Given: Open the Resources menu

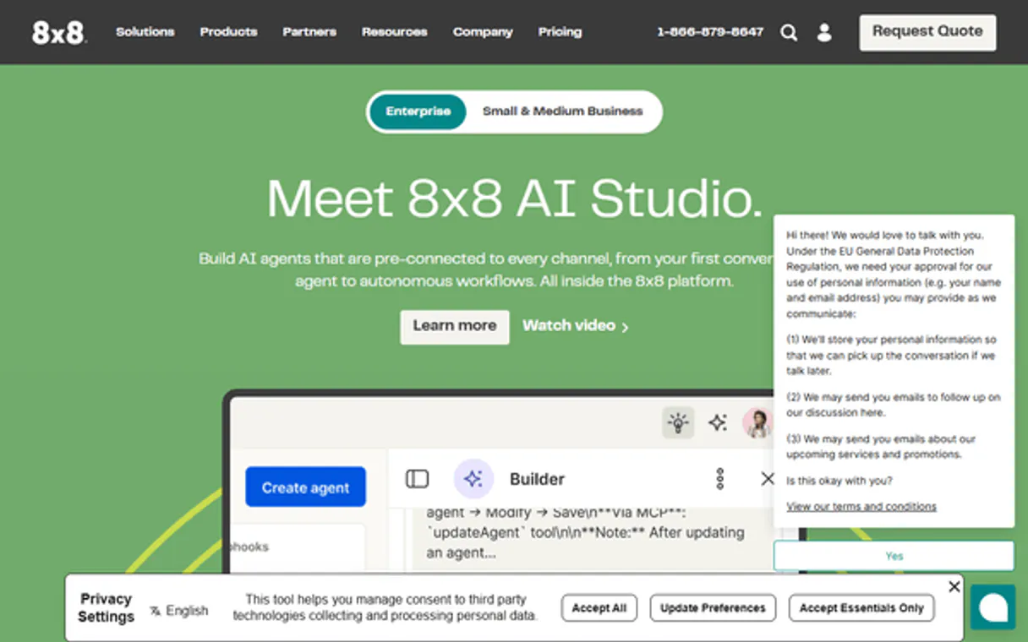Looking at the screenshot, I should click(394, 32).
